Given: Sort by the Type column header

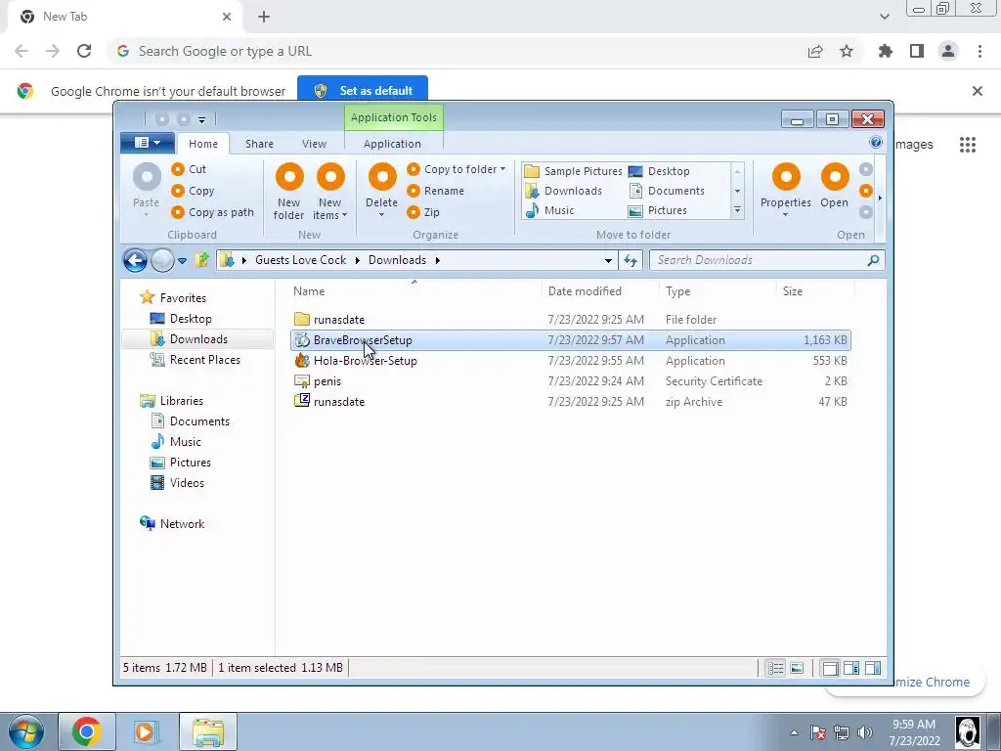Looking at the screenshot, I should 717,291.
